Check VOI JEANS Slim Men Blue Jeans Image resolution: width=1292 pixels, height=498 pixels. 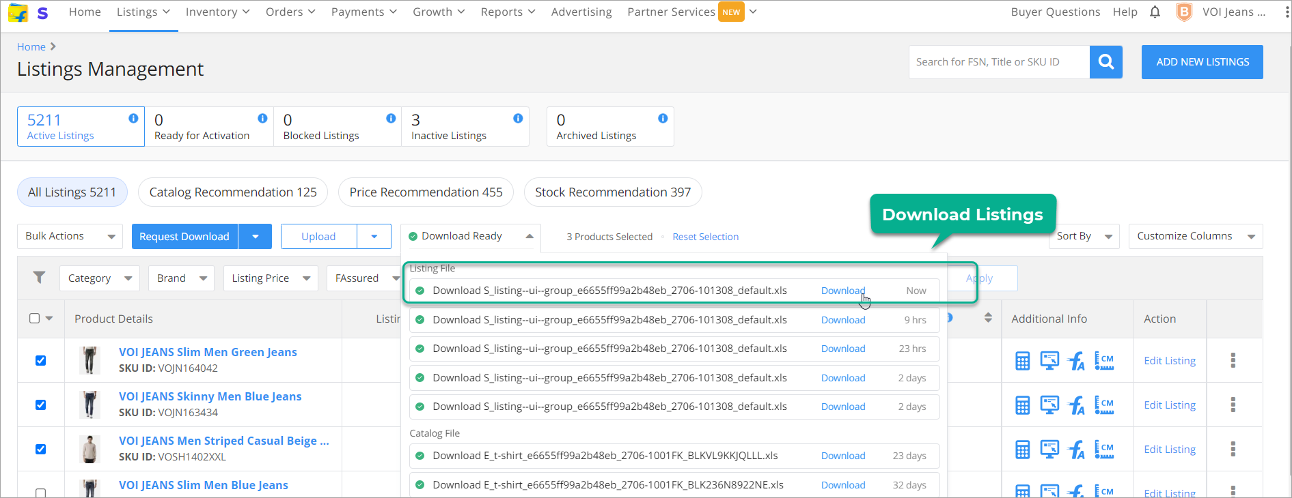(41, 493)
